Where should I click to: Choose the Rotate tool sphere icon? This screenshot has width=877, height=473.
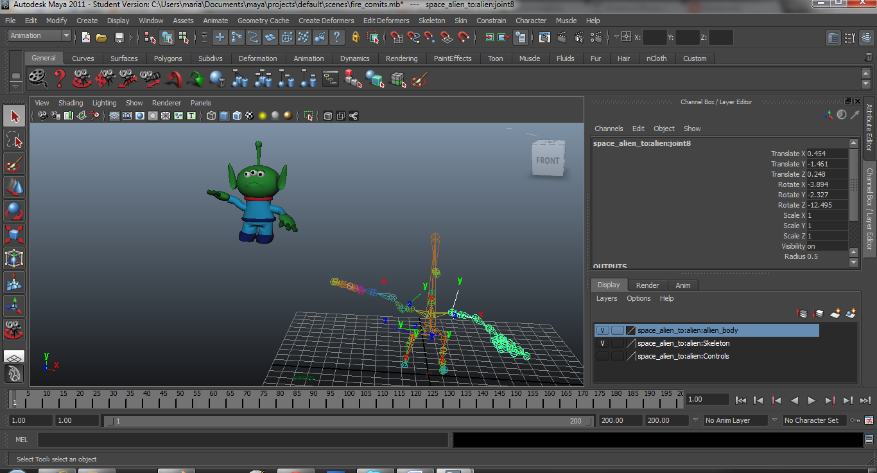tap(14, 211)
